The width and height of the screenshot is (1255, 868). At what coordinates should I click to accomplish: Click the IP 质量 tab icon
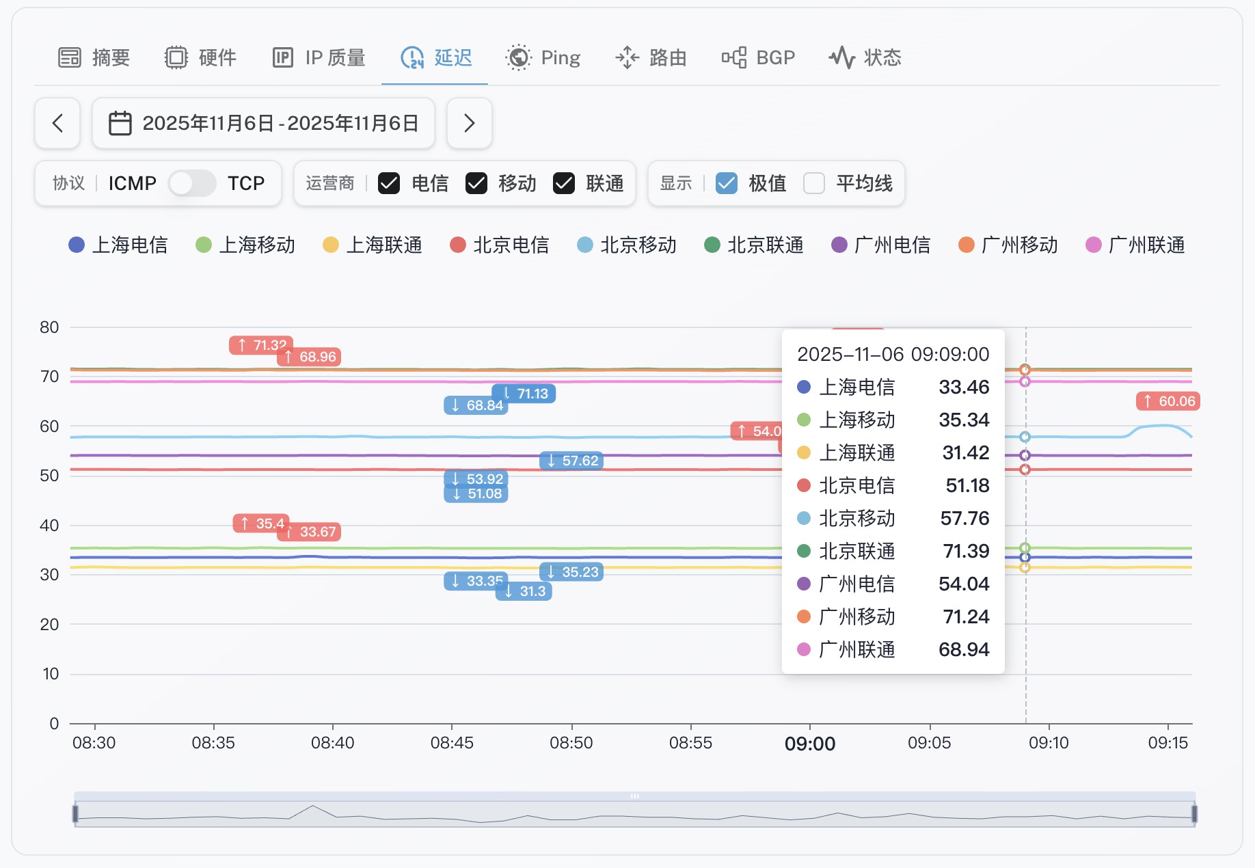tap(282, 57)
